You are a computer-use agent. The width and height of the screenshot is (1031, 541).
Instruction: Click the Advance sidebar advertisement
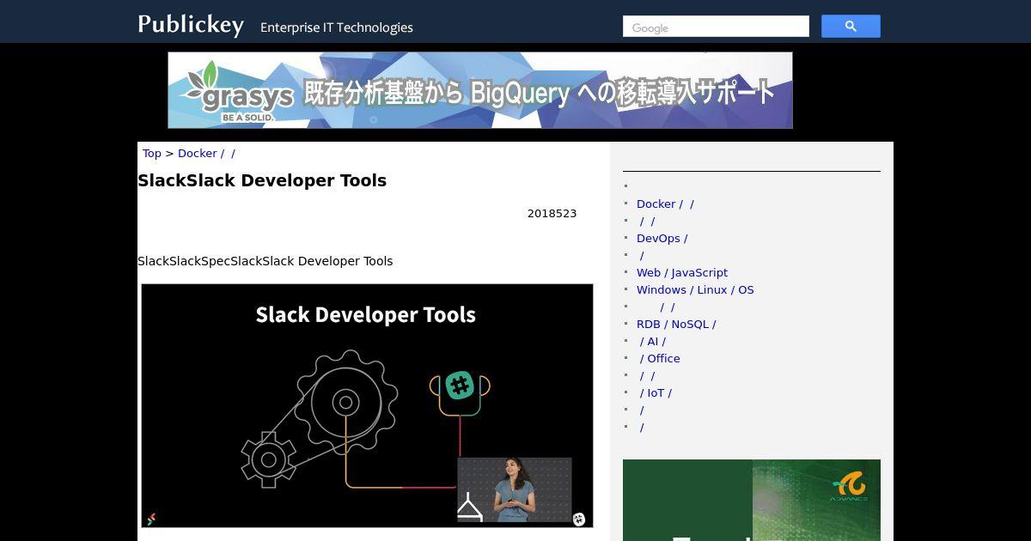(752, 500)
